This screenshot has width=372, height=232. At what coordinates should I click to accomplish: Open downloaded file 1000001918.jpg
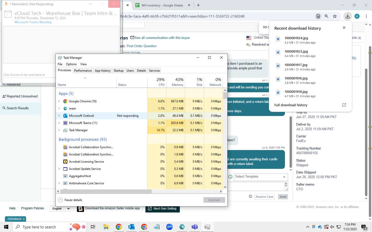(x=296, y=92)
